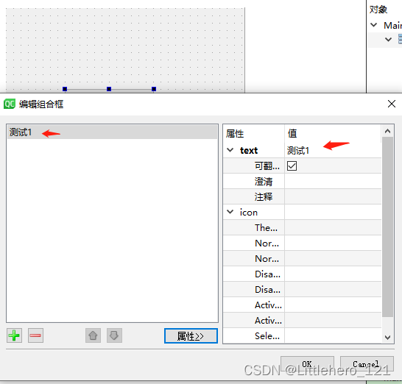Select the 测试1 item in the list
The height and width of the screenshot is (384, 402).
tap(113, 132)
